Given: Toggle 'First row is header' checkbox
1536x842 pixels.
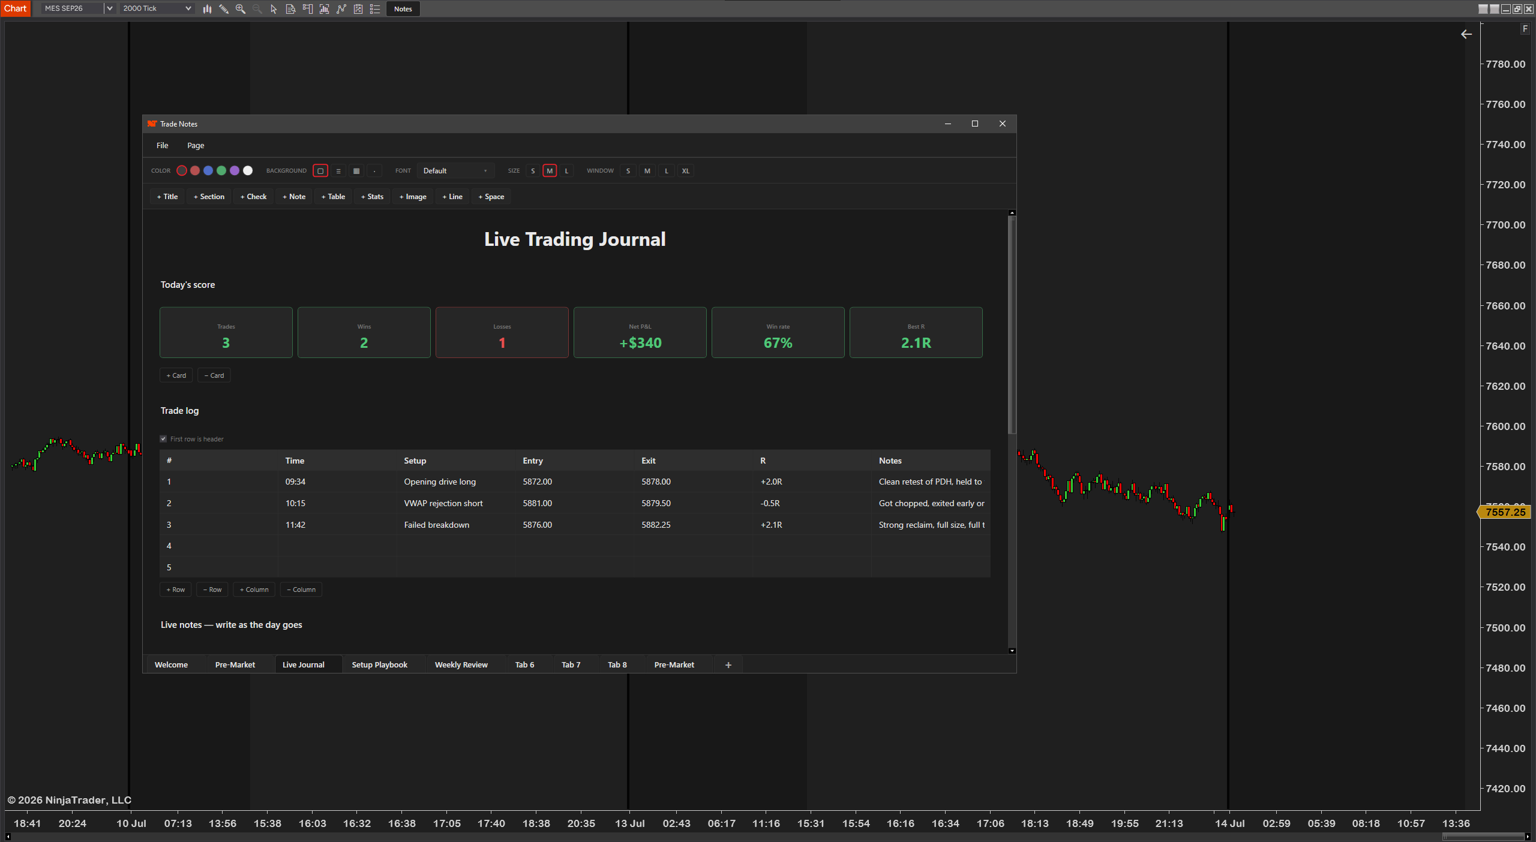Looking at the screenshot, I should (163, 439).
